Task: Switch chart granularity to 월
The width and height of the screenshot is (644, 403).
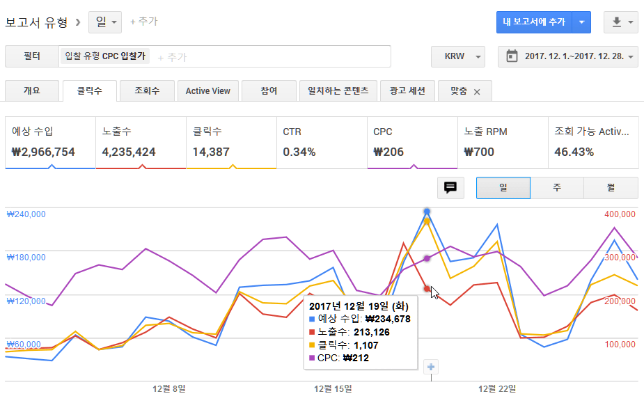Action: [611, 188]
